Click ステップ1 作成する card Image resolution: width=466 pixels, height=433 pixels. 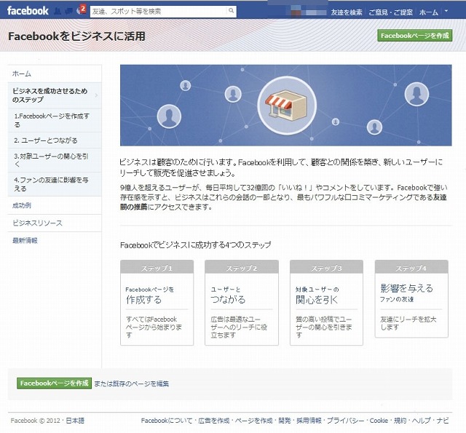point(157,303)
